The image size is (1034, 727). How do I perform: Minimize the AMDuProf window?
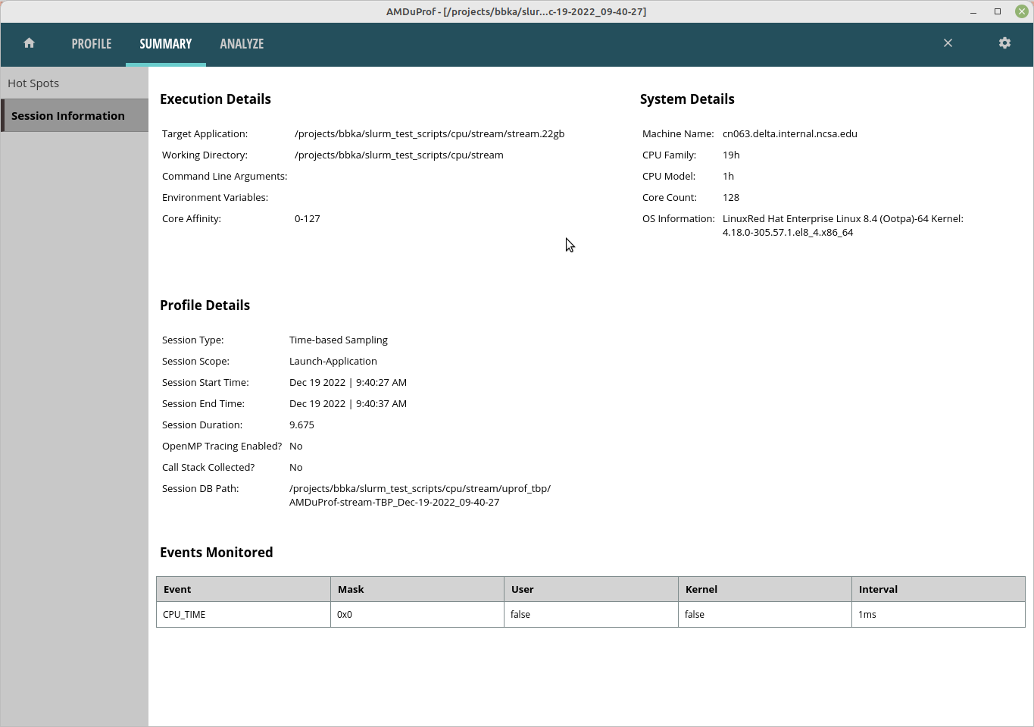973,11
